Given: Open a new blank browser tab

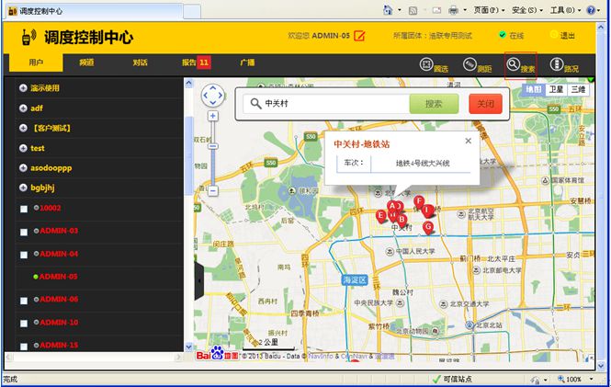Looking at the screenshot, I should [192, 11].
